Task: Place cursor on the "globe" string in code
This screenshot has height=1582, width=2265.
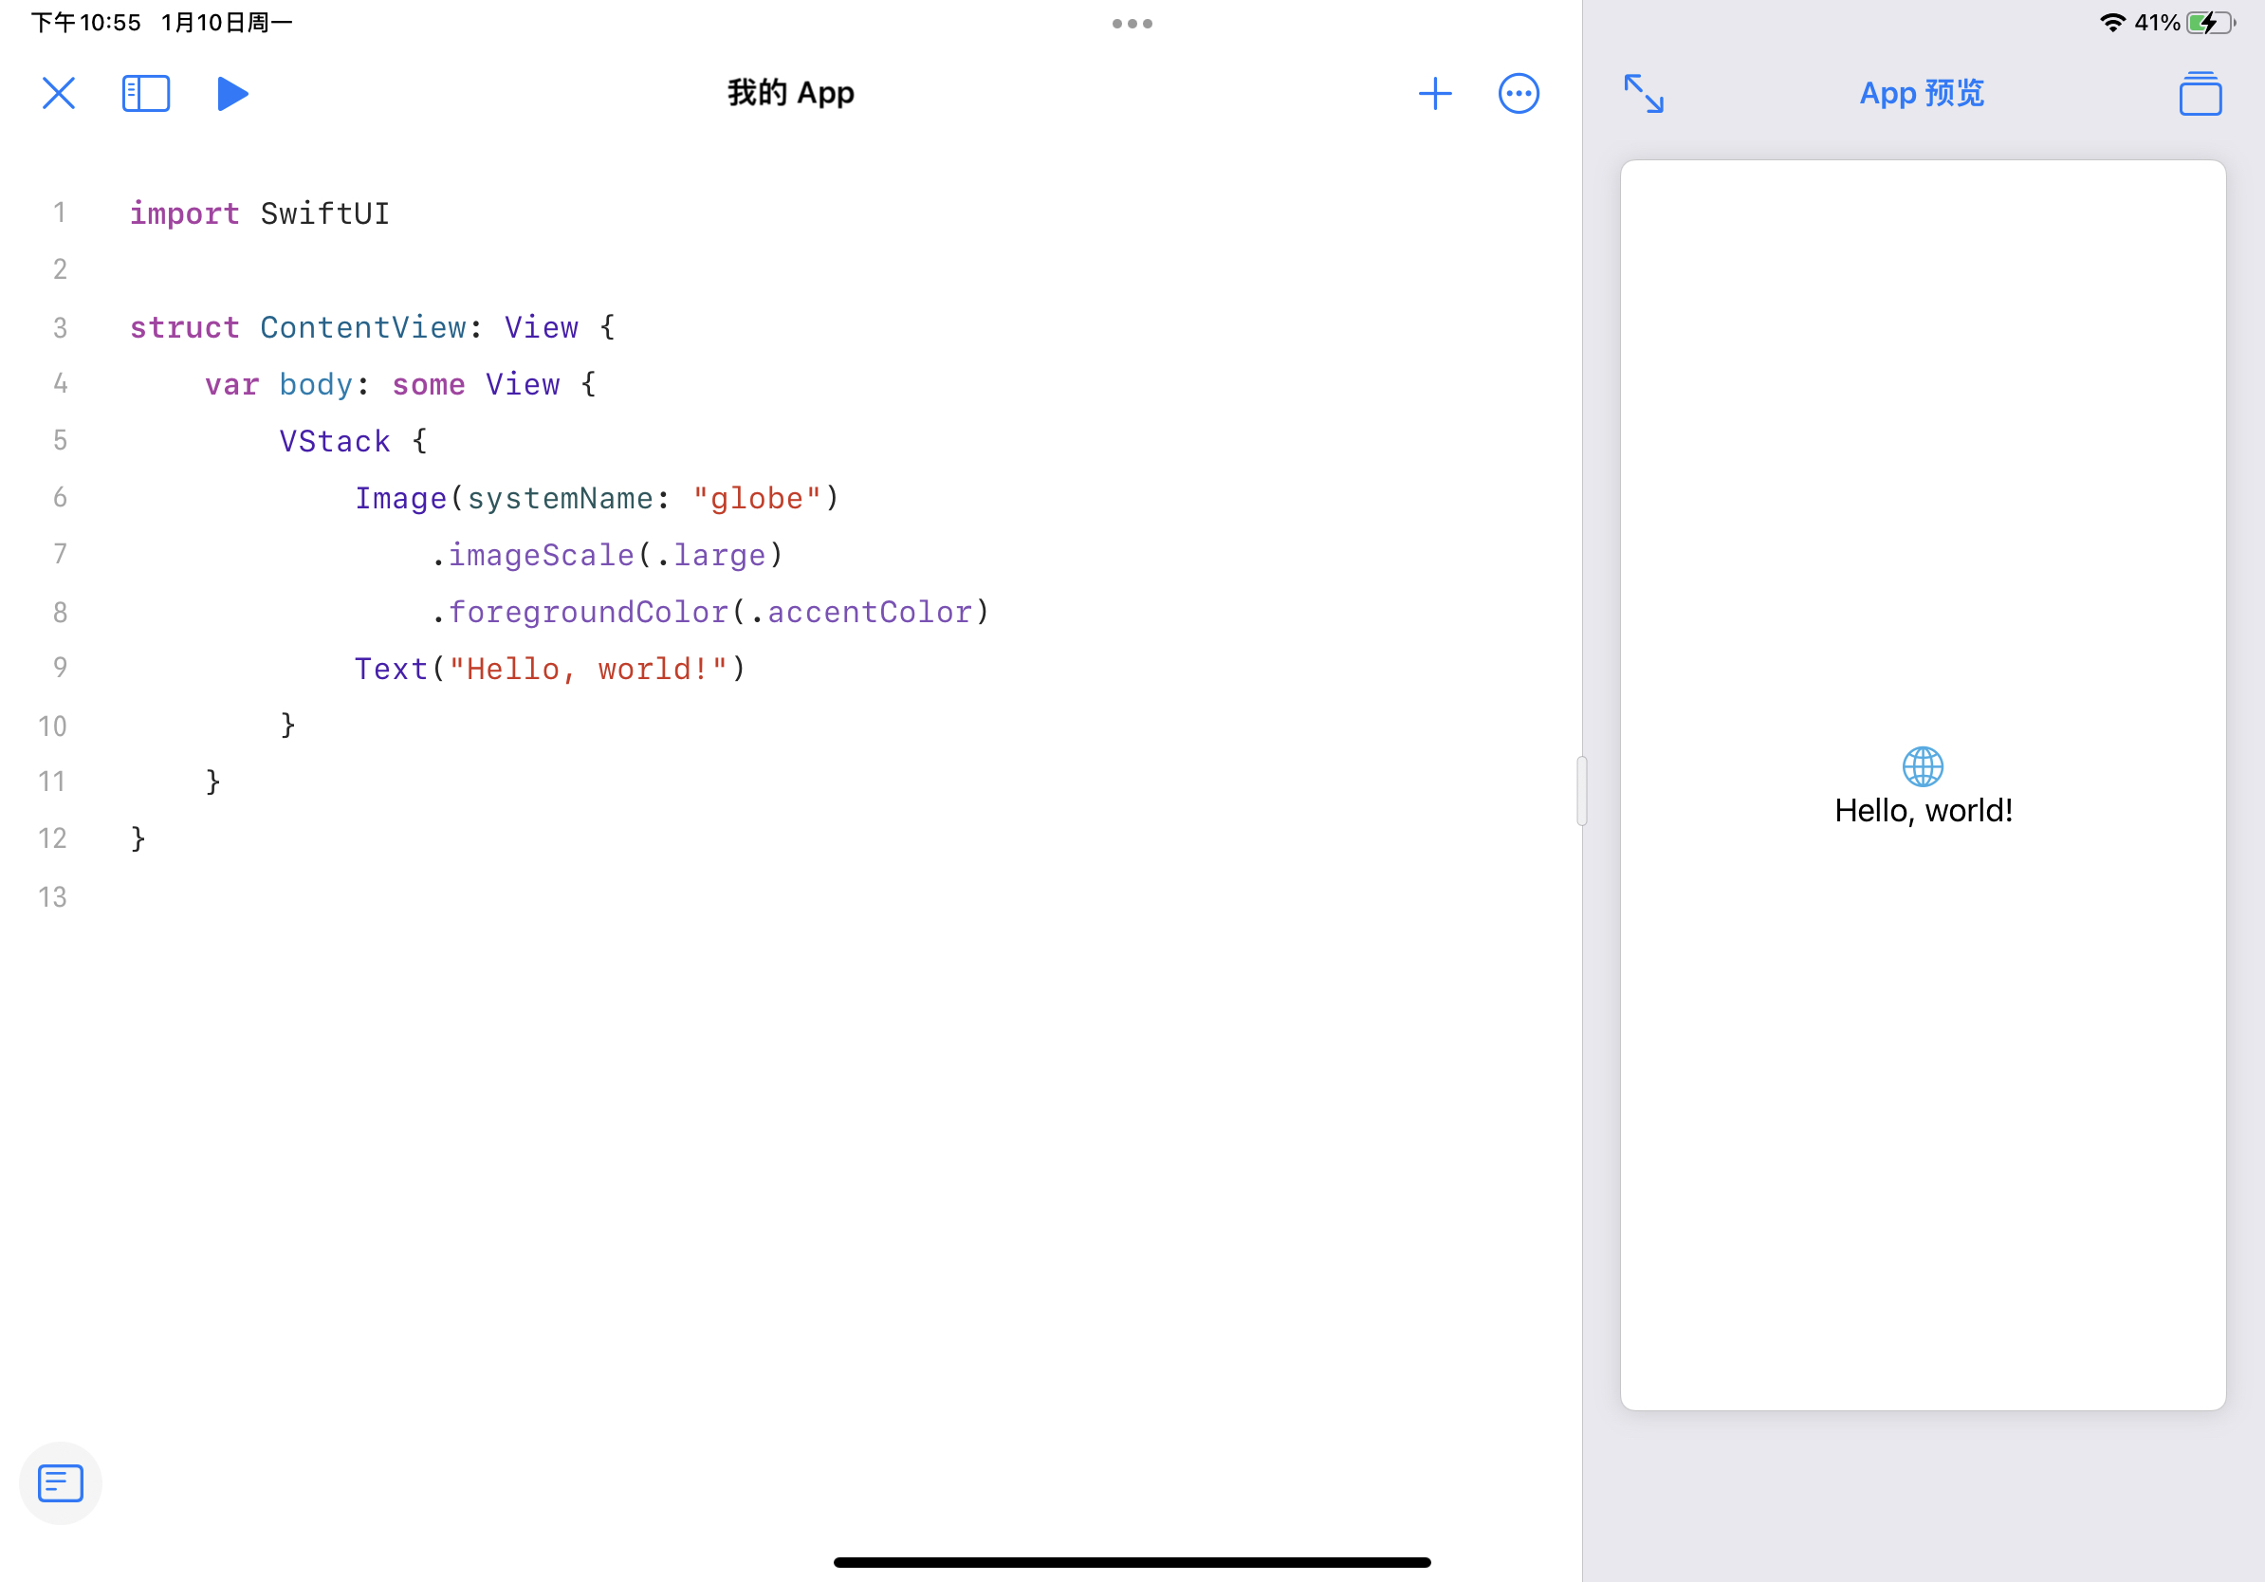Action: 757,499
